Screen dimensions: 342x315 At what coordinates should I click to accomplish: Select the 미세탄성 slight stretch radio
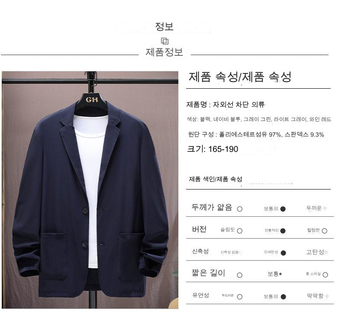283,253
